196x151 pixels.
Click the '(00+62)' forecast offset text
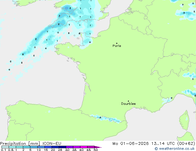coord(186,144)
